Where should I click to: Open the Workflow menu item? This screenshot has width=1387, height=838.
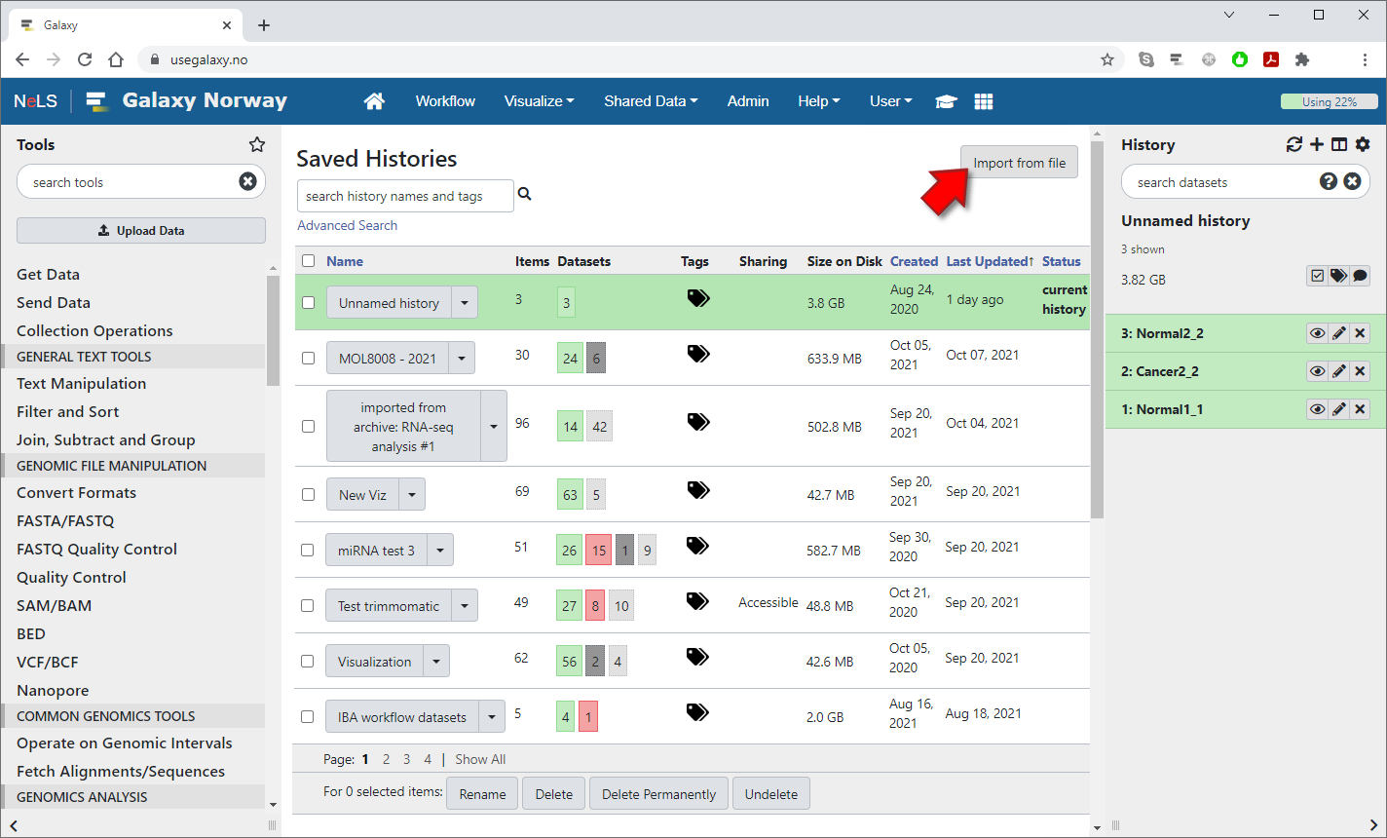(x=445, y=101)
